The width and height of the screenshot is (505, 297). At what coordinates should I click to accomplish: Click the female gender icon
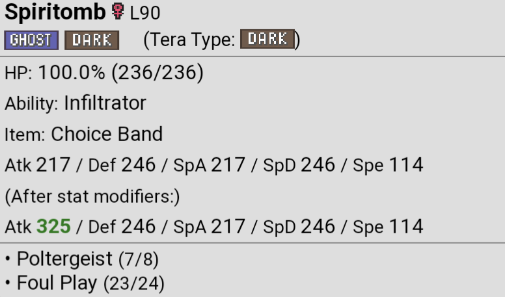tap(118, 12)
